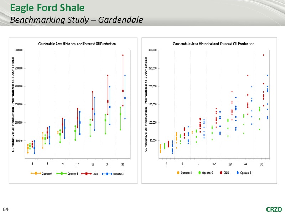Click month 24 x-axis label on right chart
285x213 pixels.
click(x=245, y=164)
